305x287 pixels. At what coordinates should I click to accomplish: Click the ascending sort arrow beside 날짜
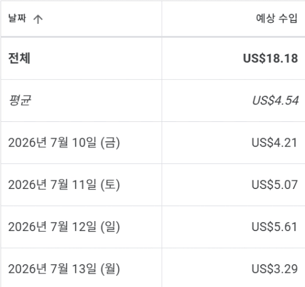pyautogui.click(x=38, y=19)
